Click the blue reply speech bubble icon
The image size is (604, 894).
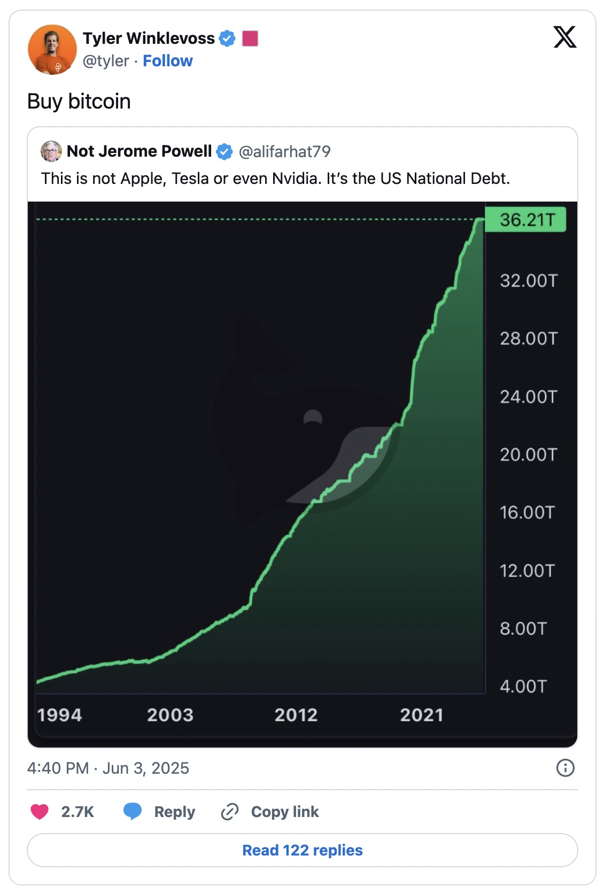tap(132, 811)
